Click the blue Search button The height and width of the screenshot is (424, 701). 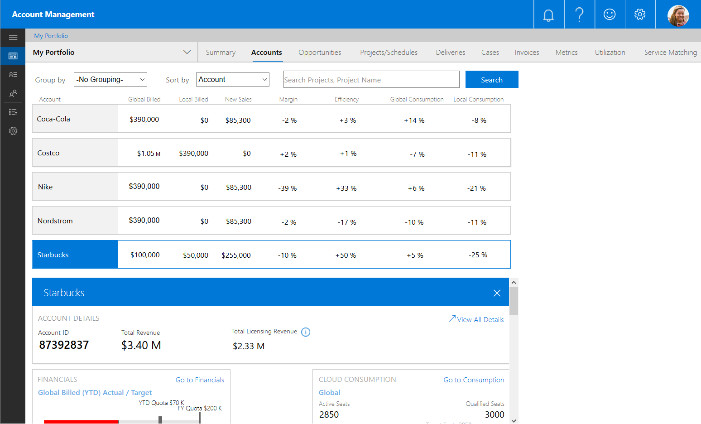492,80
